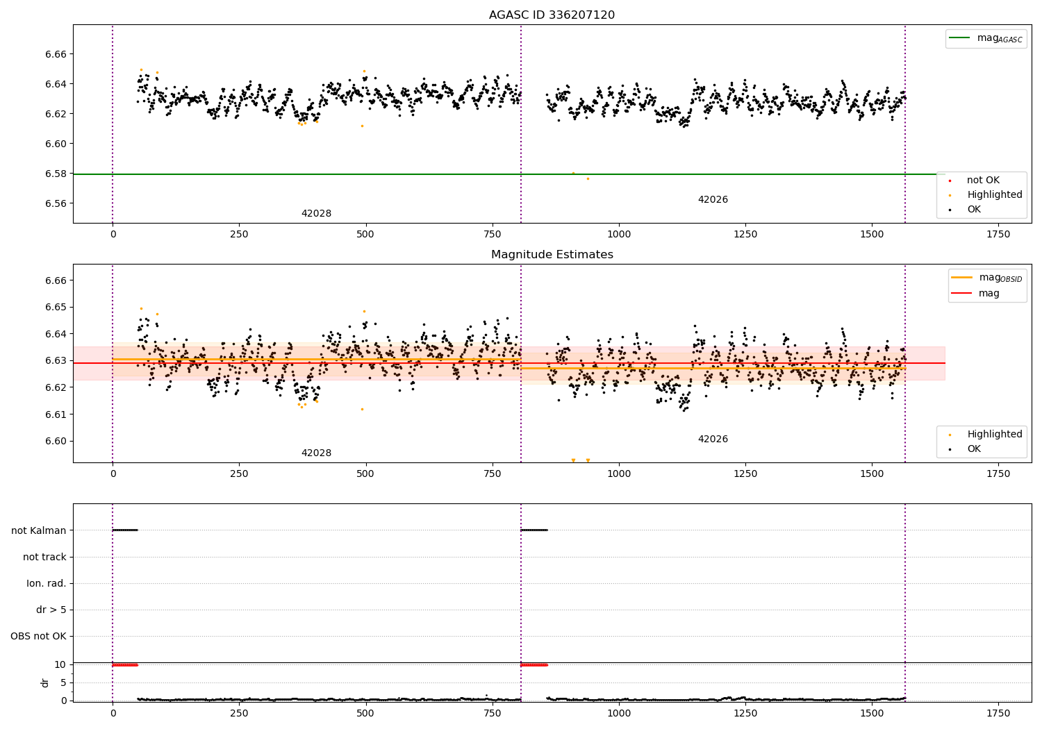Click 'Highlighted' in the AGASC ID plot legend
Image resolution: width=1042 pixels, height=729 pixels.
(995, 195)
